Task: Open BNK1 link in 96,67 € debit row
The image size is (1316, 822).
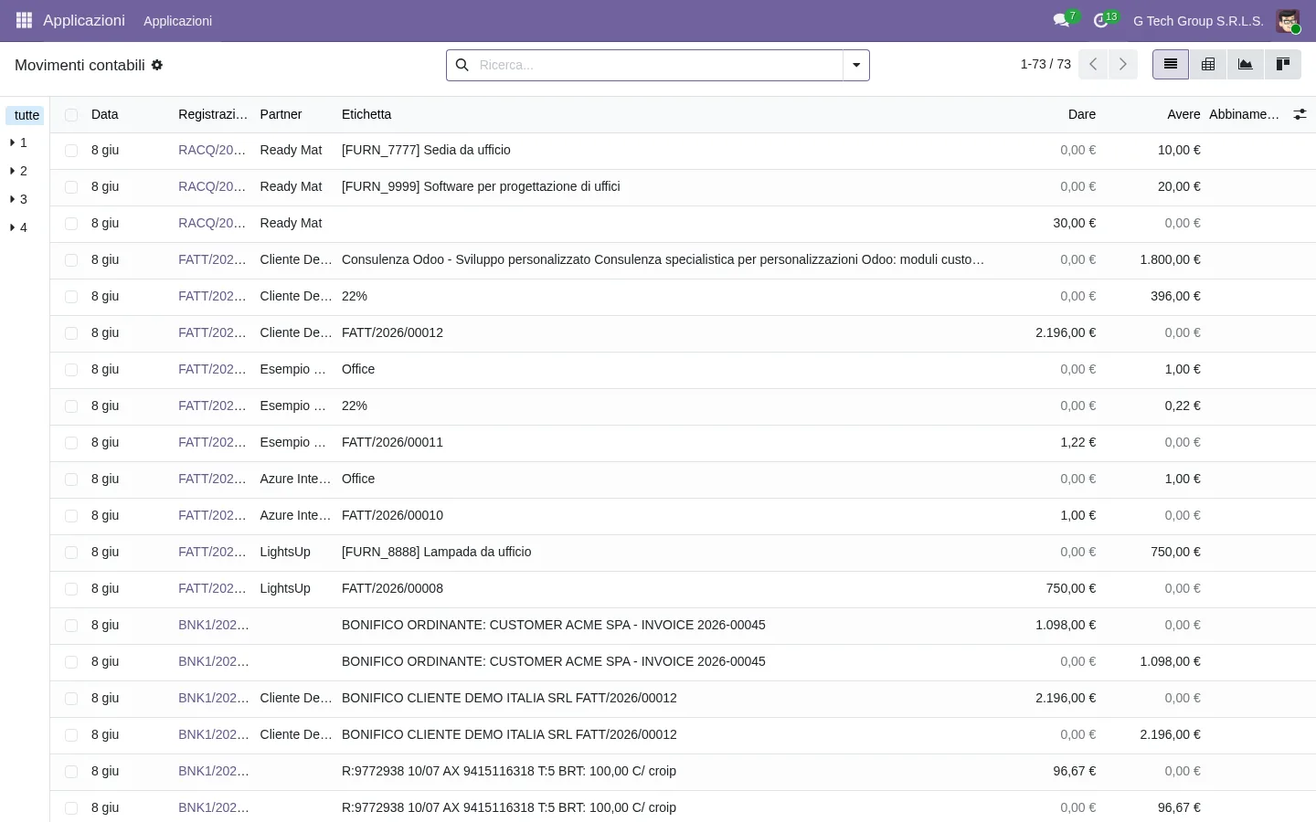Action: point(214,771)
